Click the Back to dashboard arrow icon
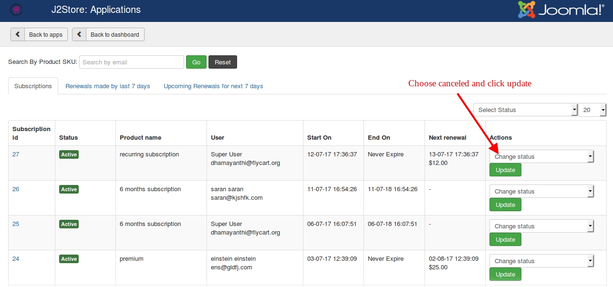The width and height of the screenshot is (613, 287). [x=79, y=34]
